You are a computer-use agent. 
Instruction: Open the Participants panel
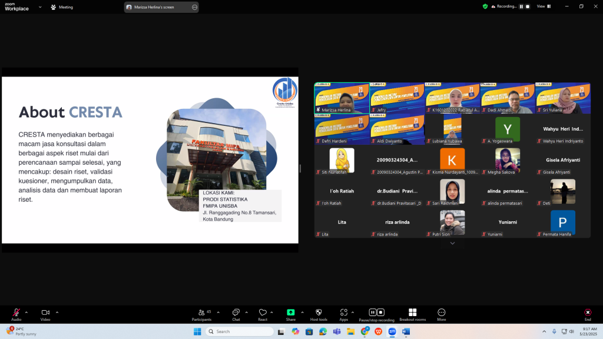201,314
